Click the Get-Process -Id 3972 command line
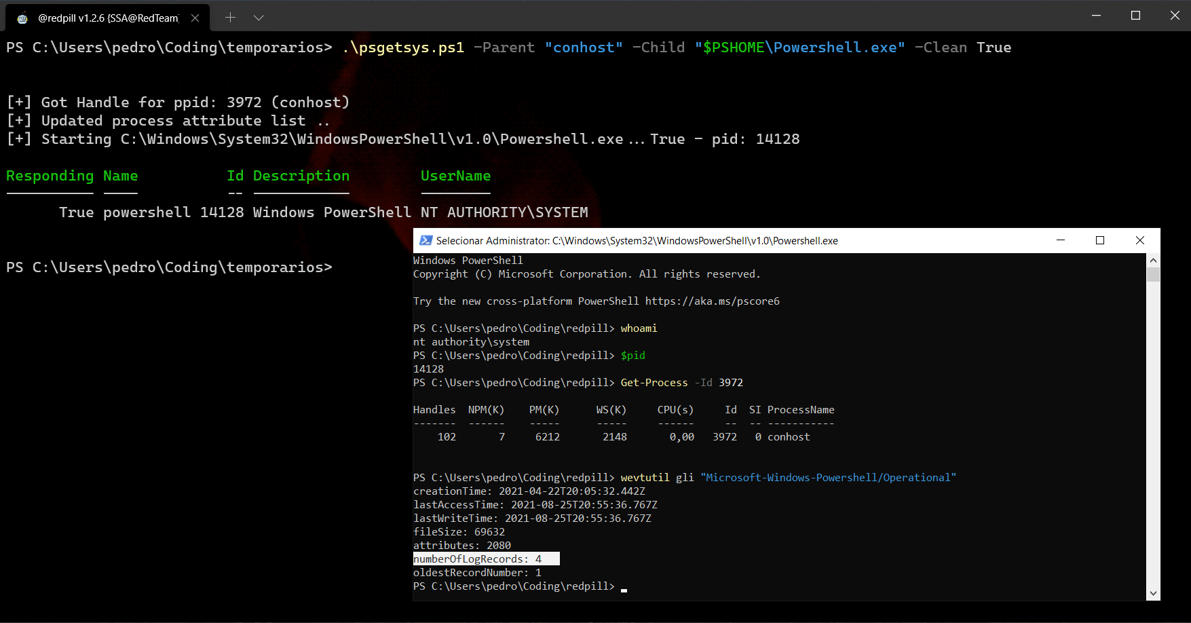1191x623 pixels. 681,382
